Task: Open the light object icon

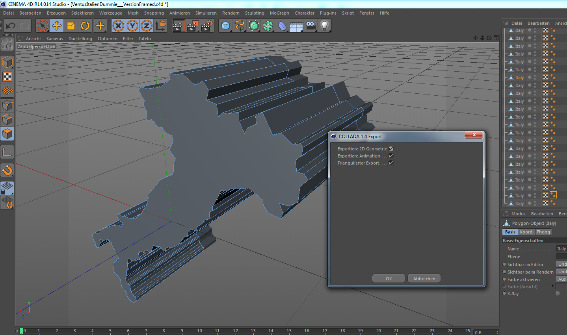Action: (324, 26)
